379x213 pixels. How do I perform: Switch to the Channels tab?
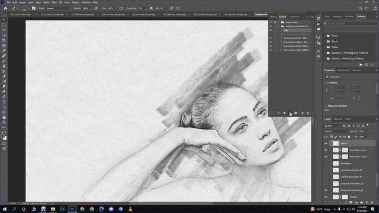(338, 119)
